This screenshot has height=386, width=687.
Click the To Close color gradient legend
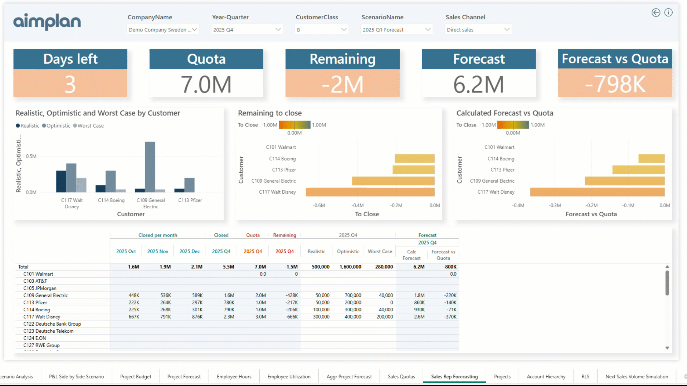pyautogui.click(x=294, y=125)
